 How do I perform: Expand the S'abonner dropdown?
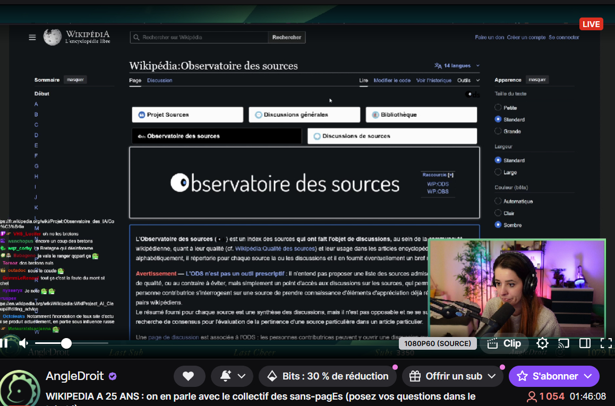[587, 376]
